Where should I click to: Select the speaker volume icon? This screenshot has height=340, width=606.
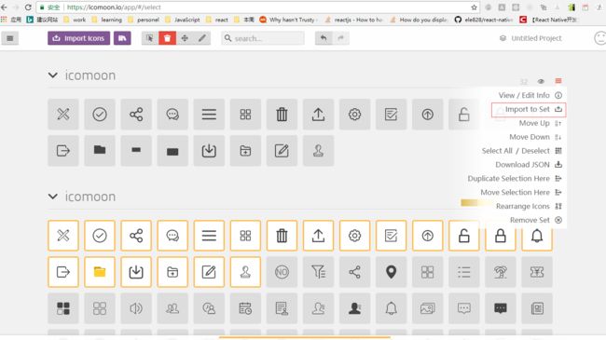pyautogui.click(x=136, y=308)
